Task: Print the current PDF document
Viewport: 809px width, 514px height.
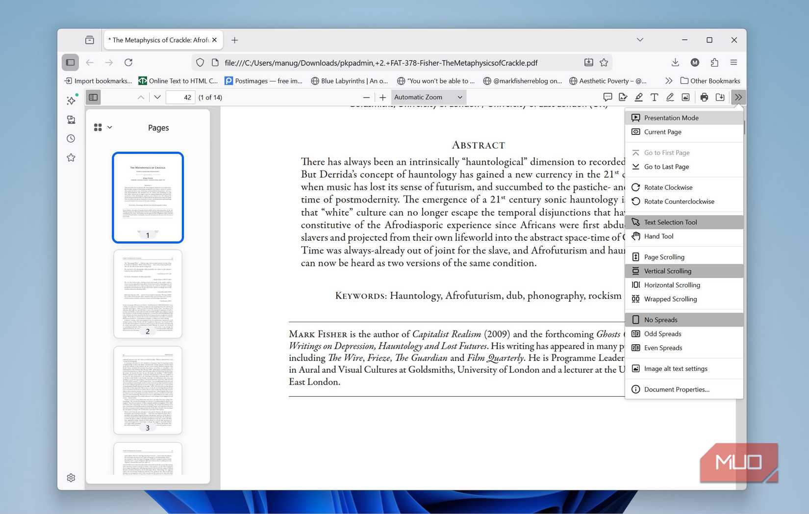Action: [x=704, y=97]
